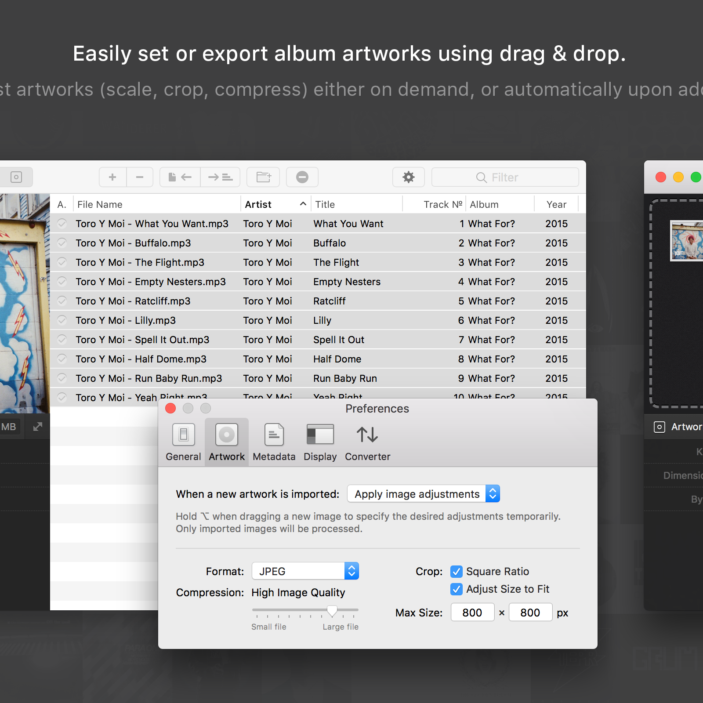The width and height of the screenshot is (703, 703).
Task: Click the remove files minus button
Action: pyautogui.click(x=140, y=177)
